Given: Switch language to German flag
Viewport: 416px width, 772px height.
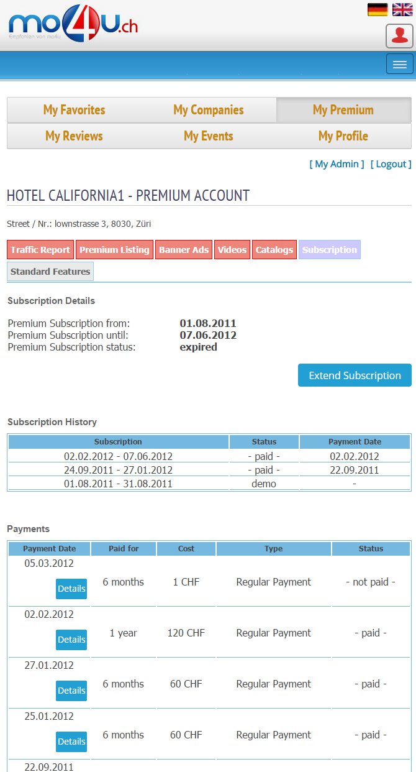Looking at the screenshot, I should (378, 9).
